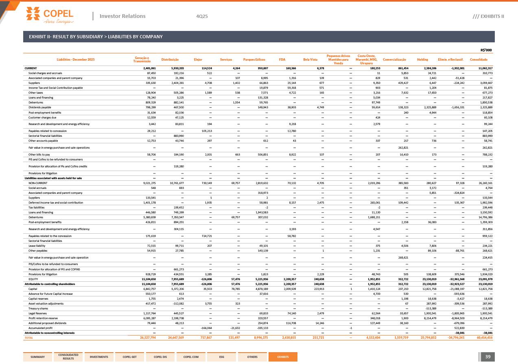Select the TOTAL row label
518x364 pixels.
click(29, 338)
